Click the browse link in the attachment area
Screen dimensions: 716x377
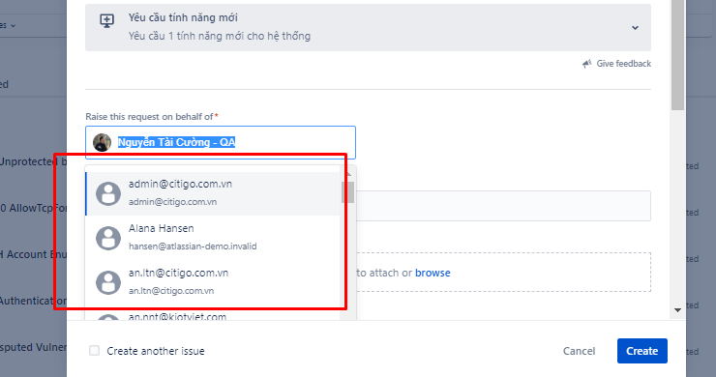[x=433, y=273]
